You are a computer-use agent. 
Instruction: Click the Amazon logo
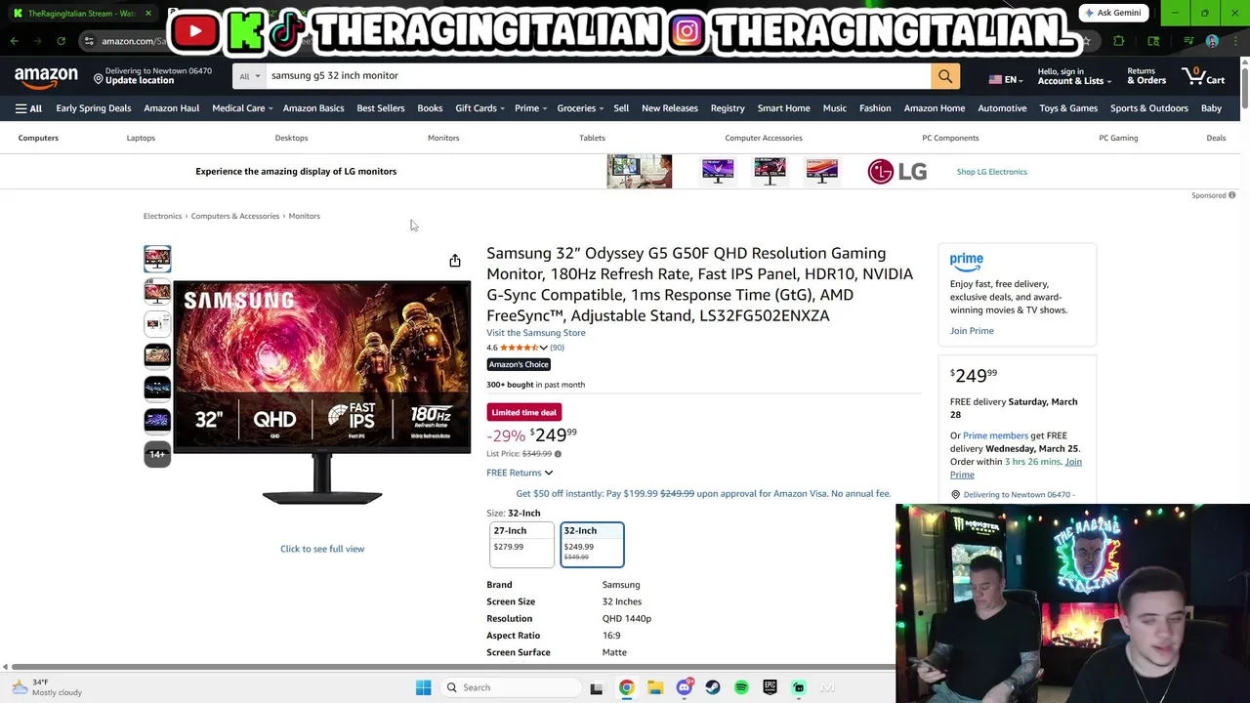(x=46, y=76)
